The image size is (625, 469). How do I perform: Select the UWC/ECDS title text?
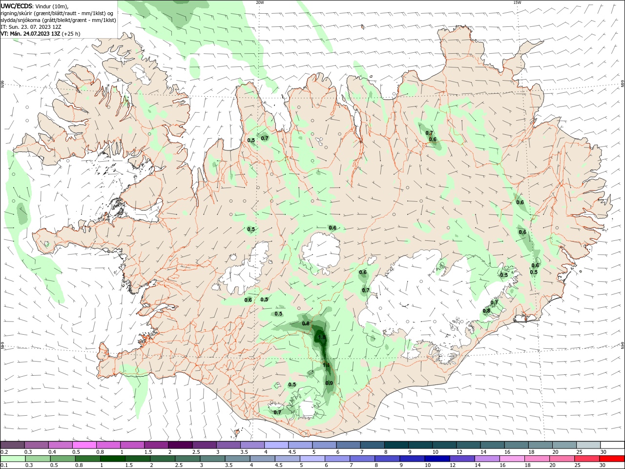17,6
